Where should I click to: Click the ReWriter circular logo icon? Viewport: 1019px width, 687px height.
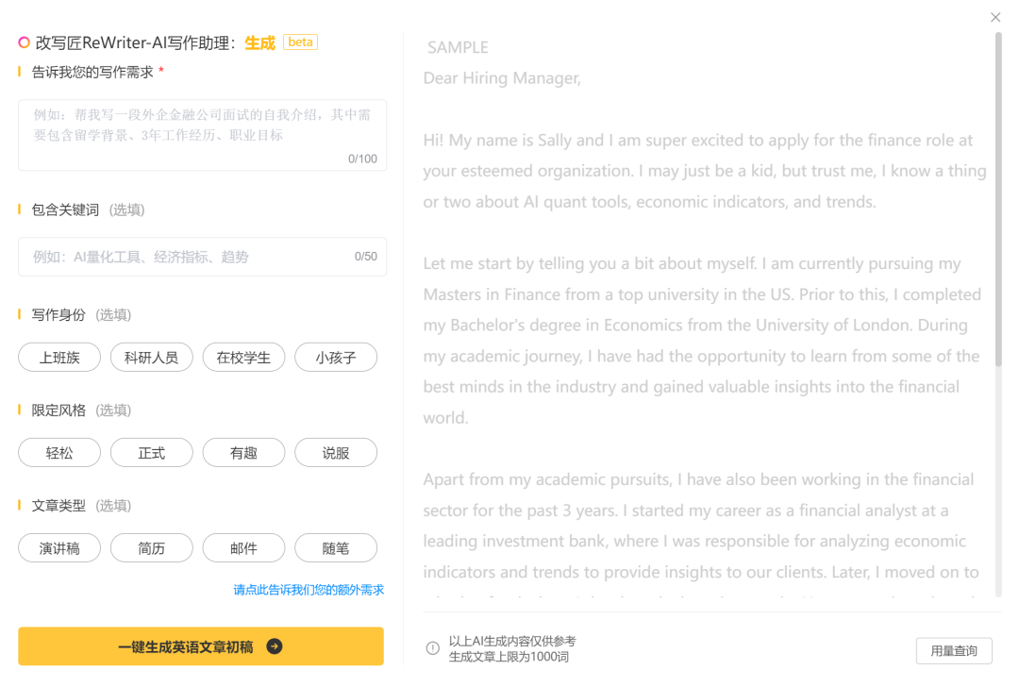(x=25, y=42)
